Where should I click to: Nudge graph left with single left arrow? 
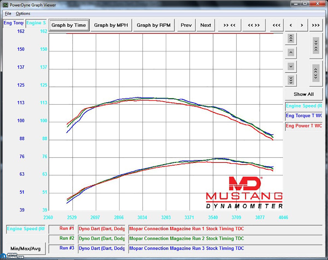(x=291, y=25)
